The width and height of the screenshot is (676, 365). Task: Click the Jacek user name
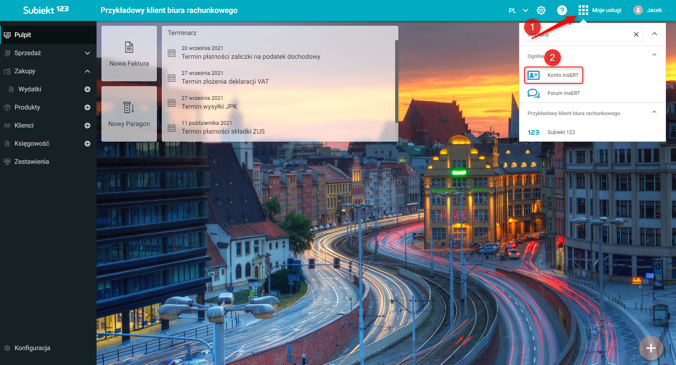(654, 10)
